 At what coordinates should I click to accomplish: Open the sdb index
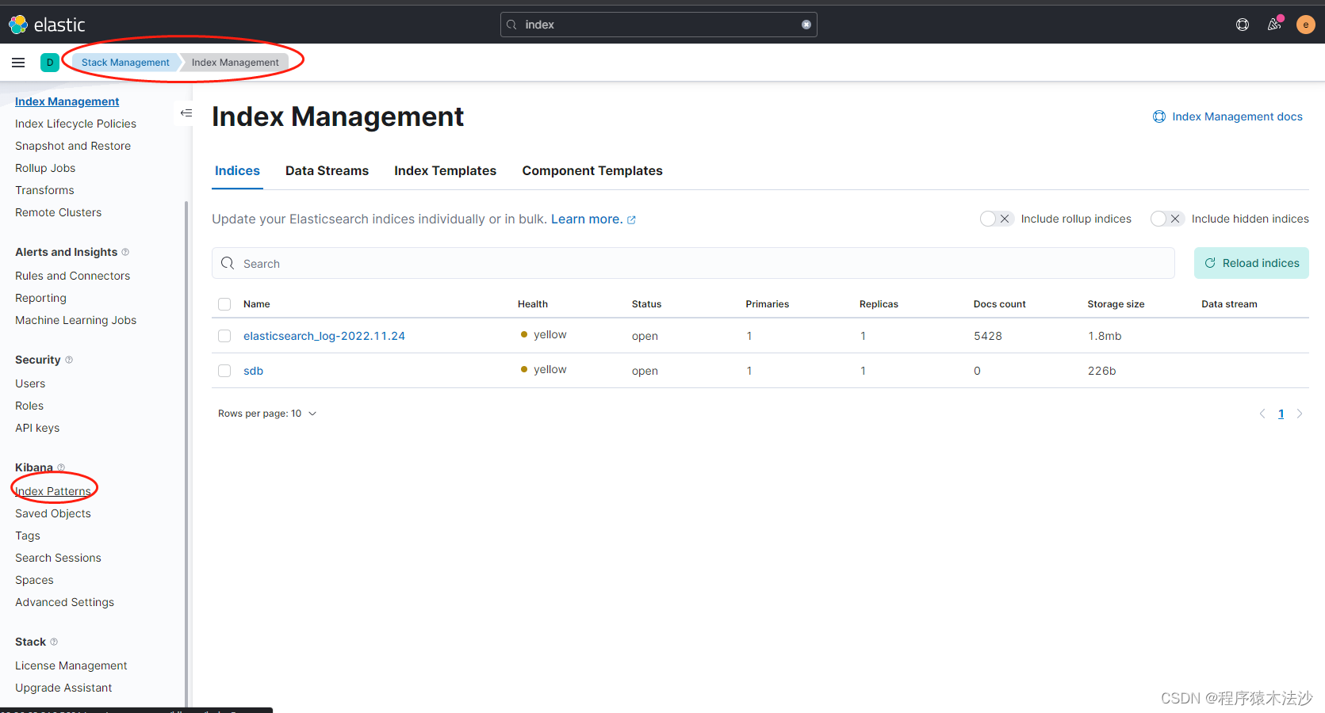253,371
